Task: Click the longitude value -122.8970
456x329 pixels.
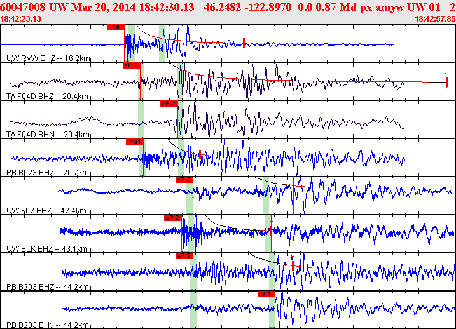Action: pos(268,7)
